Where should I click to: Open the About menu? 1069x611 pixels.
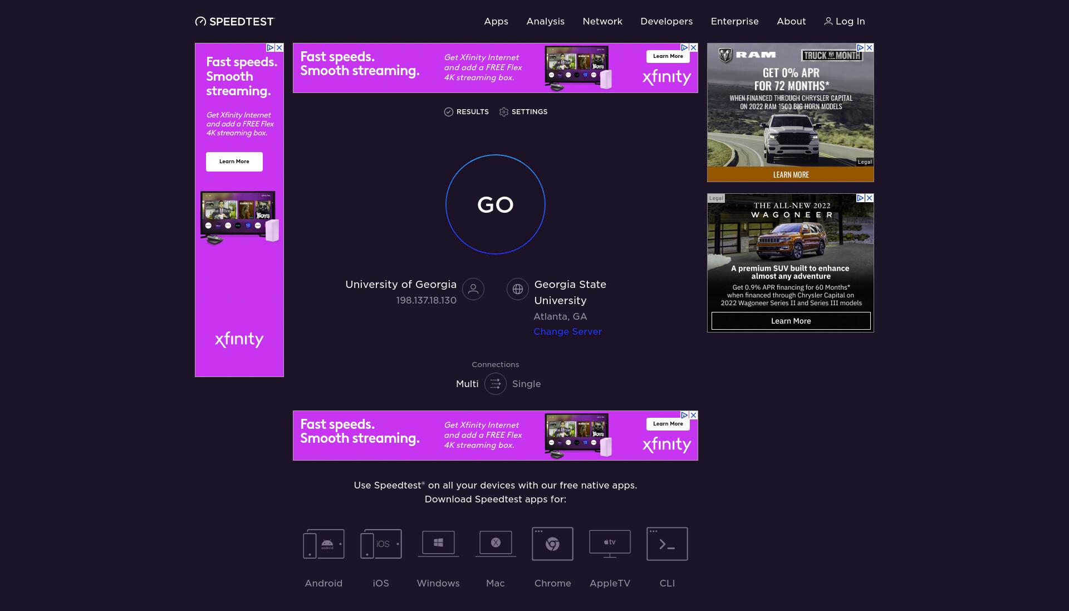(791, 21)
